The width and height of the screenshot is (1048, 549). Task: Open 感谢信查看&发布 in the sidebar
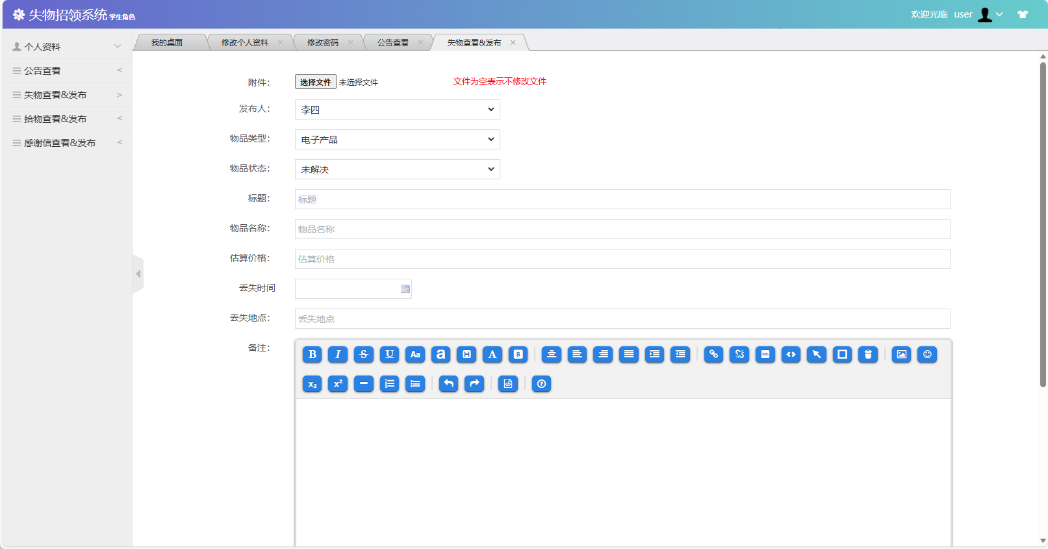click(60, 143)
